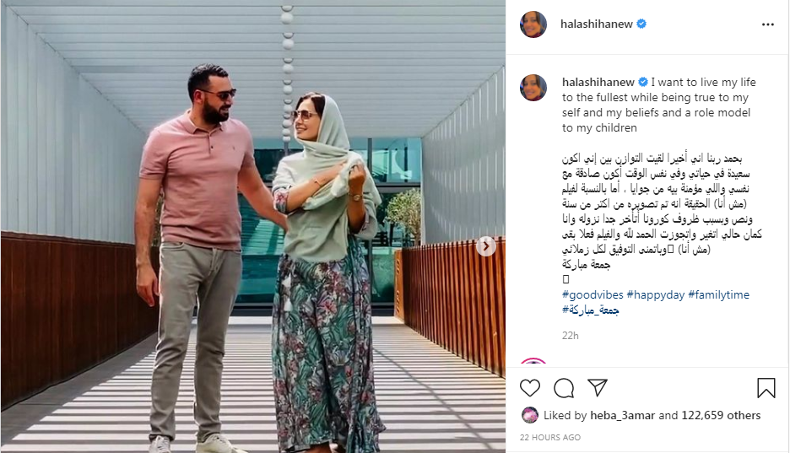Open heba_3amar profile from likes
790x453 pixels.
point(622,415)
